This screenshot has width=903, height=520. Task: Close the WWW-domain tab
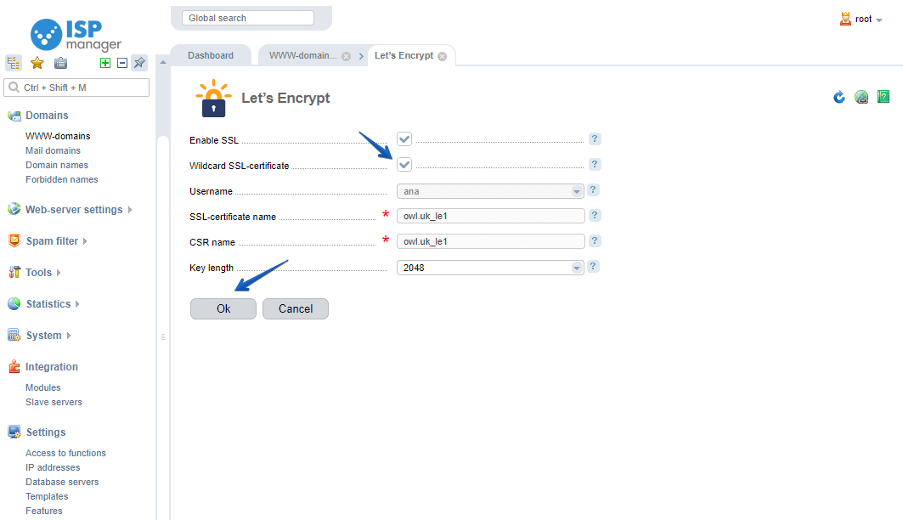pyautogui.click(x=346, y=56)
